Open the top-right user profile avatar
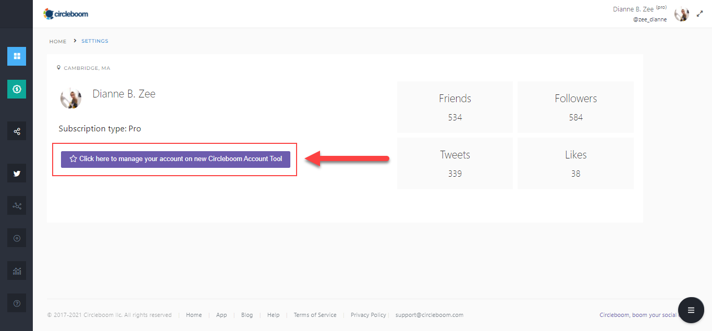 tap(681, 14)
